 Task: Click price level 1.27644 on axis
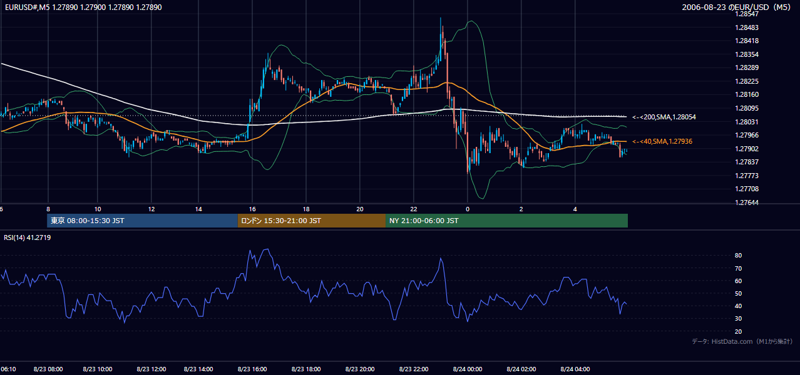coord(746,202)
